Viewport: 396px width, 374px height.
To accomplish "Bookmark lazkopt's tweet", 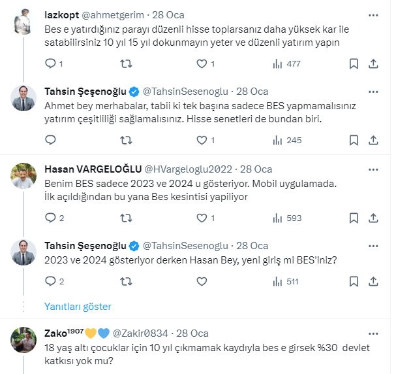I will coord(354,64).
